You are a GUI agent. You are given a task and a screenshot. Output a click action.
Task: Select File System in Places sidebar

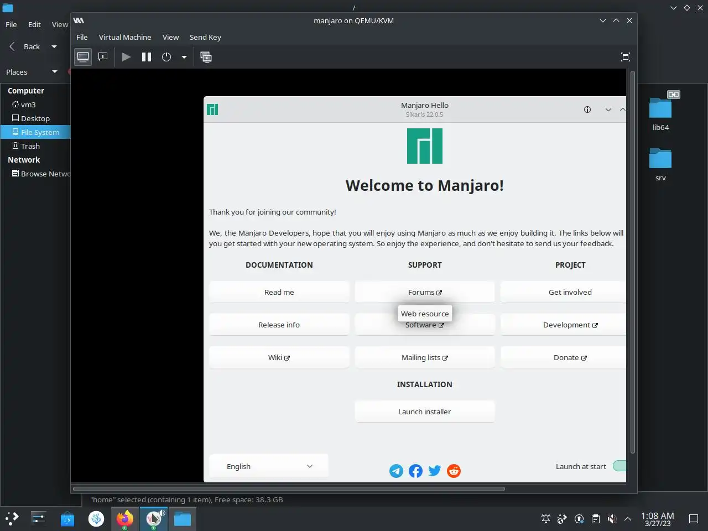tap(35, 132)
